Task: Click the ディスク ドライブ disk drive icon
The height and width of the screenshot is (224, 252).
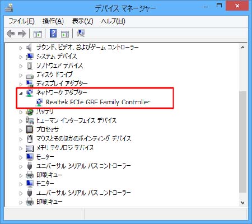Action: coord(30,76)
